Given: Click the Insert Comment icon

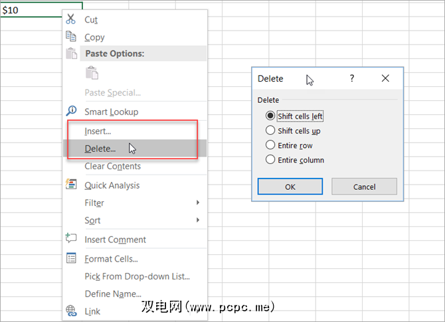Looking at the screenshot, I should (x=72, y=239).
